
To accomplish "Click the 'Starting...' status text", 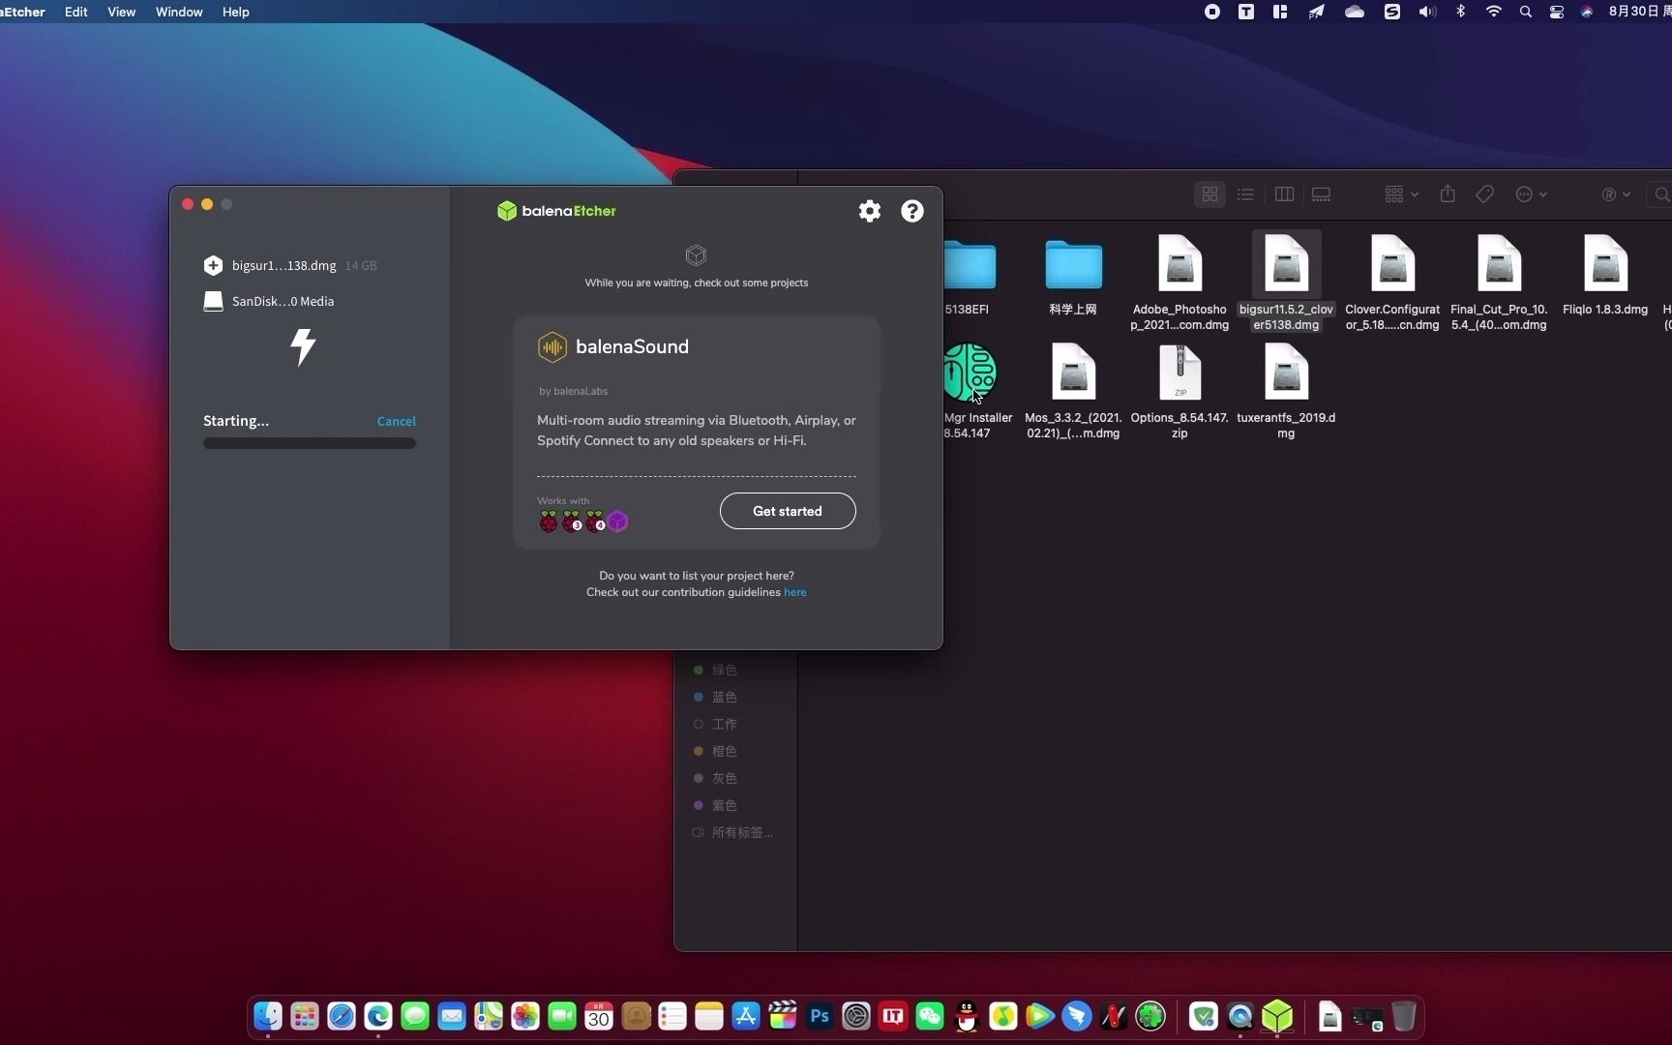I will click(x=236, y=421).
